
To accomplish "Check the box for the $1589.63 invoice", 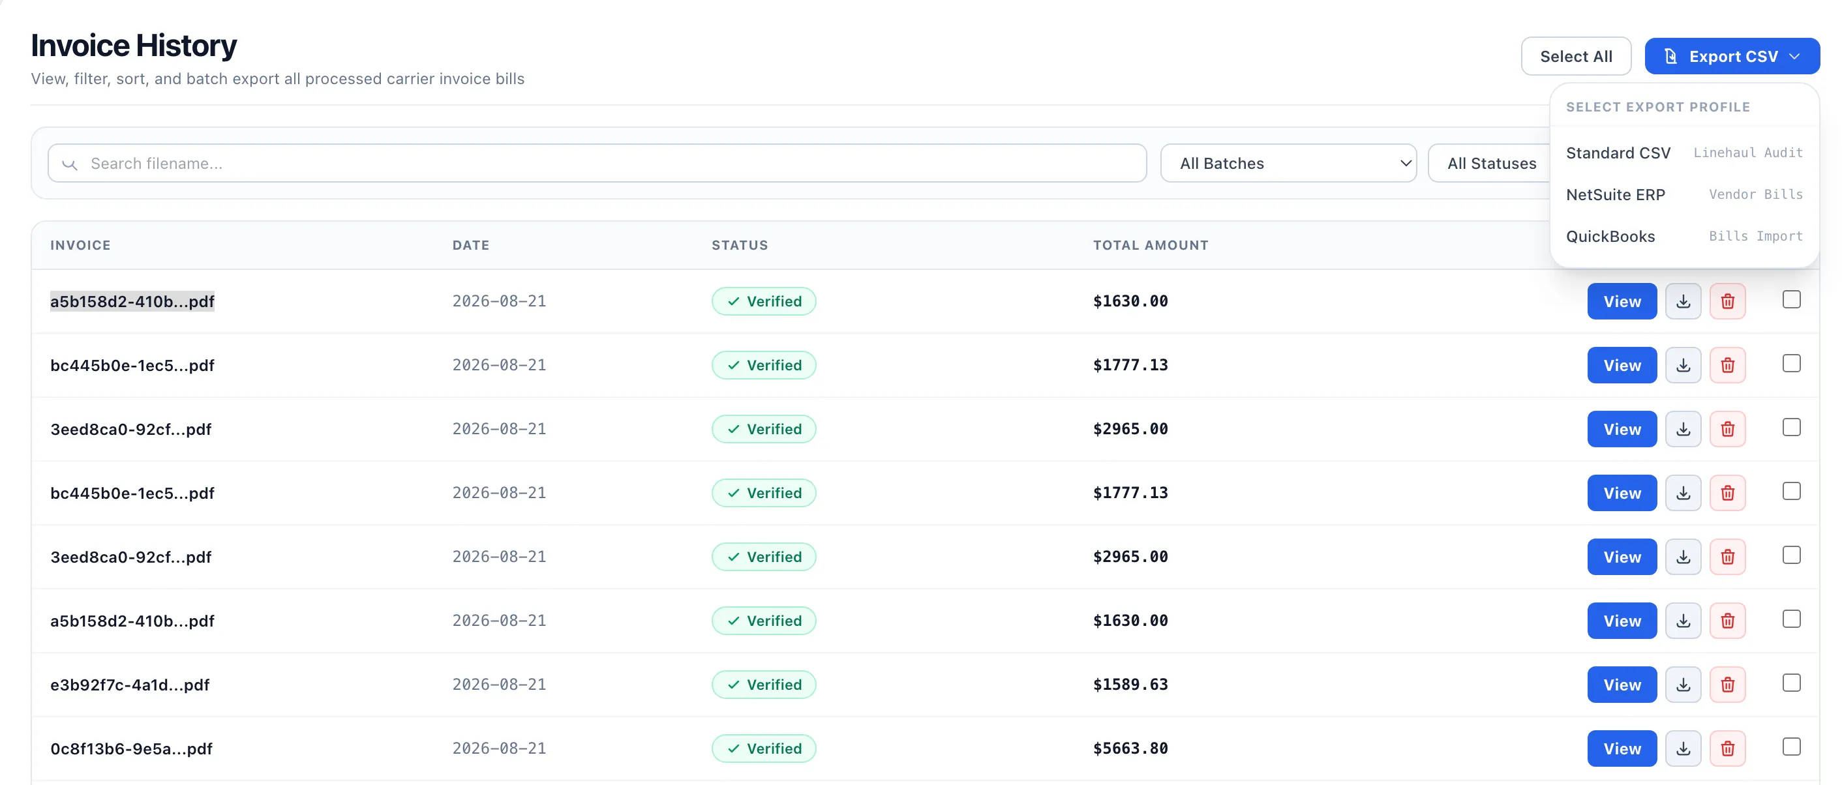I will (1791, 683).
